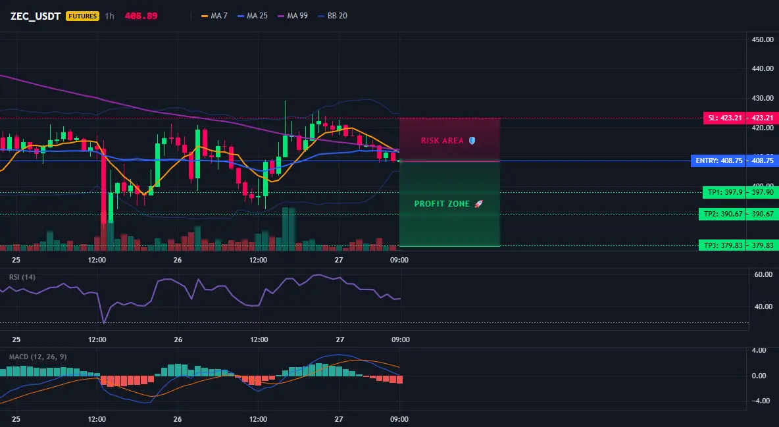Click the 397.90 price axis tag
Image resolution: width=779 pixels, height=427 pixels.
pyautogui.click(x=763, y=192)
